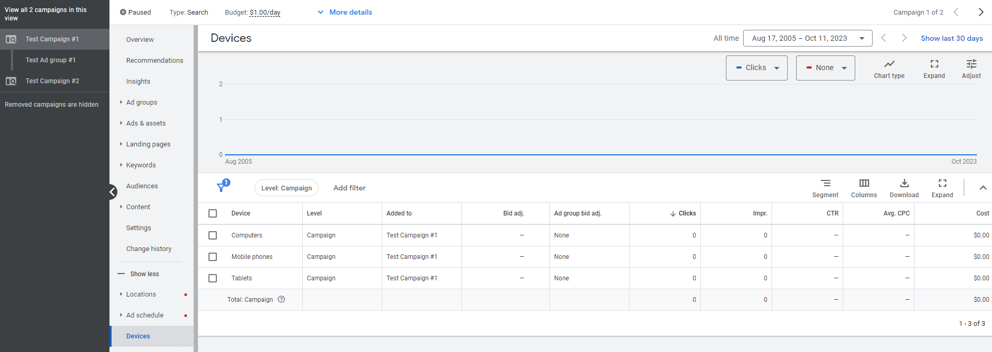Image resolution: width=992 pixels, height=352 pixels.
Task: Expand Ad schedule menu
Action: pyautogui.click(x=121, y=315)
